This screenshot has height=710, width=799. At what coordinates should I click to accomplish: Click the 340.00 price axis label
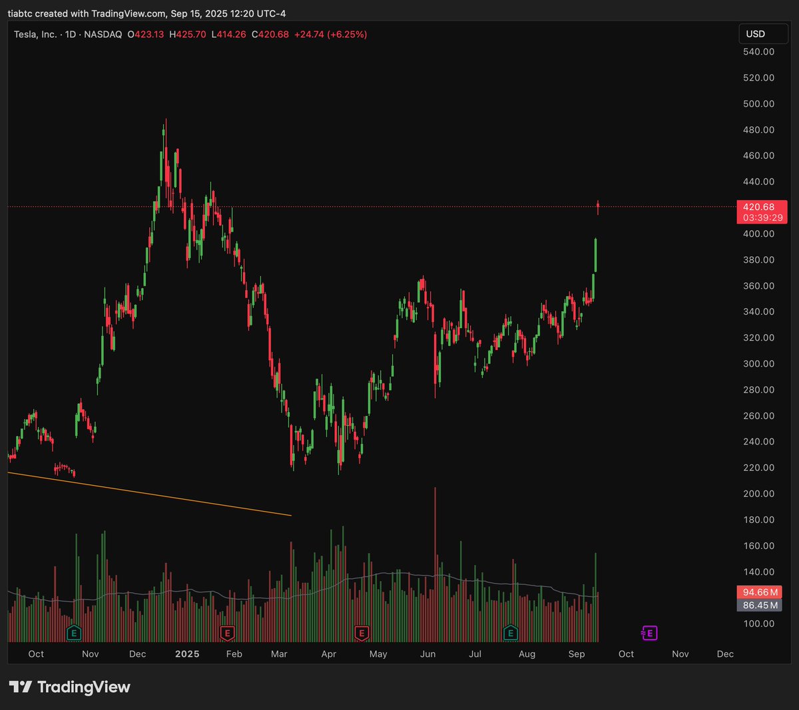(759, 311)
